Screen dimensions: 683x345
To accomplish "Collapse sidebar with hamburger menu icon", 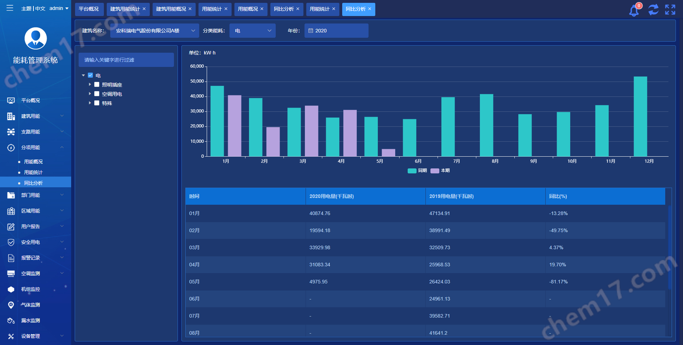I will (10, 8).
